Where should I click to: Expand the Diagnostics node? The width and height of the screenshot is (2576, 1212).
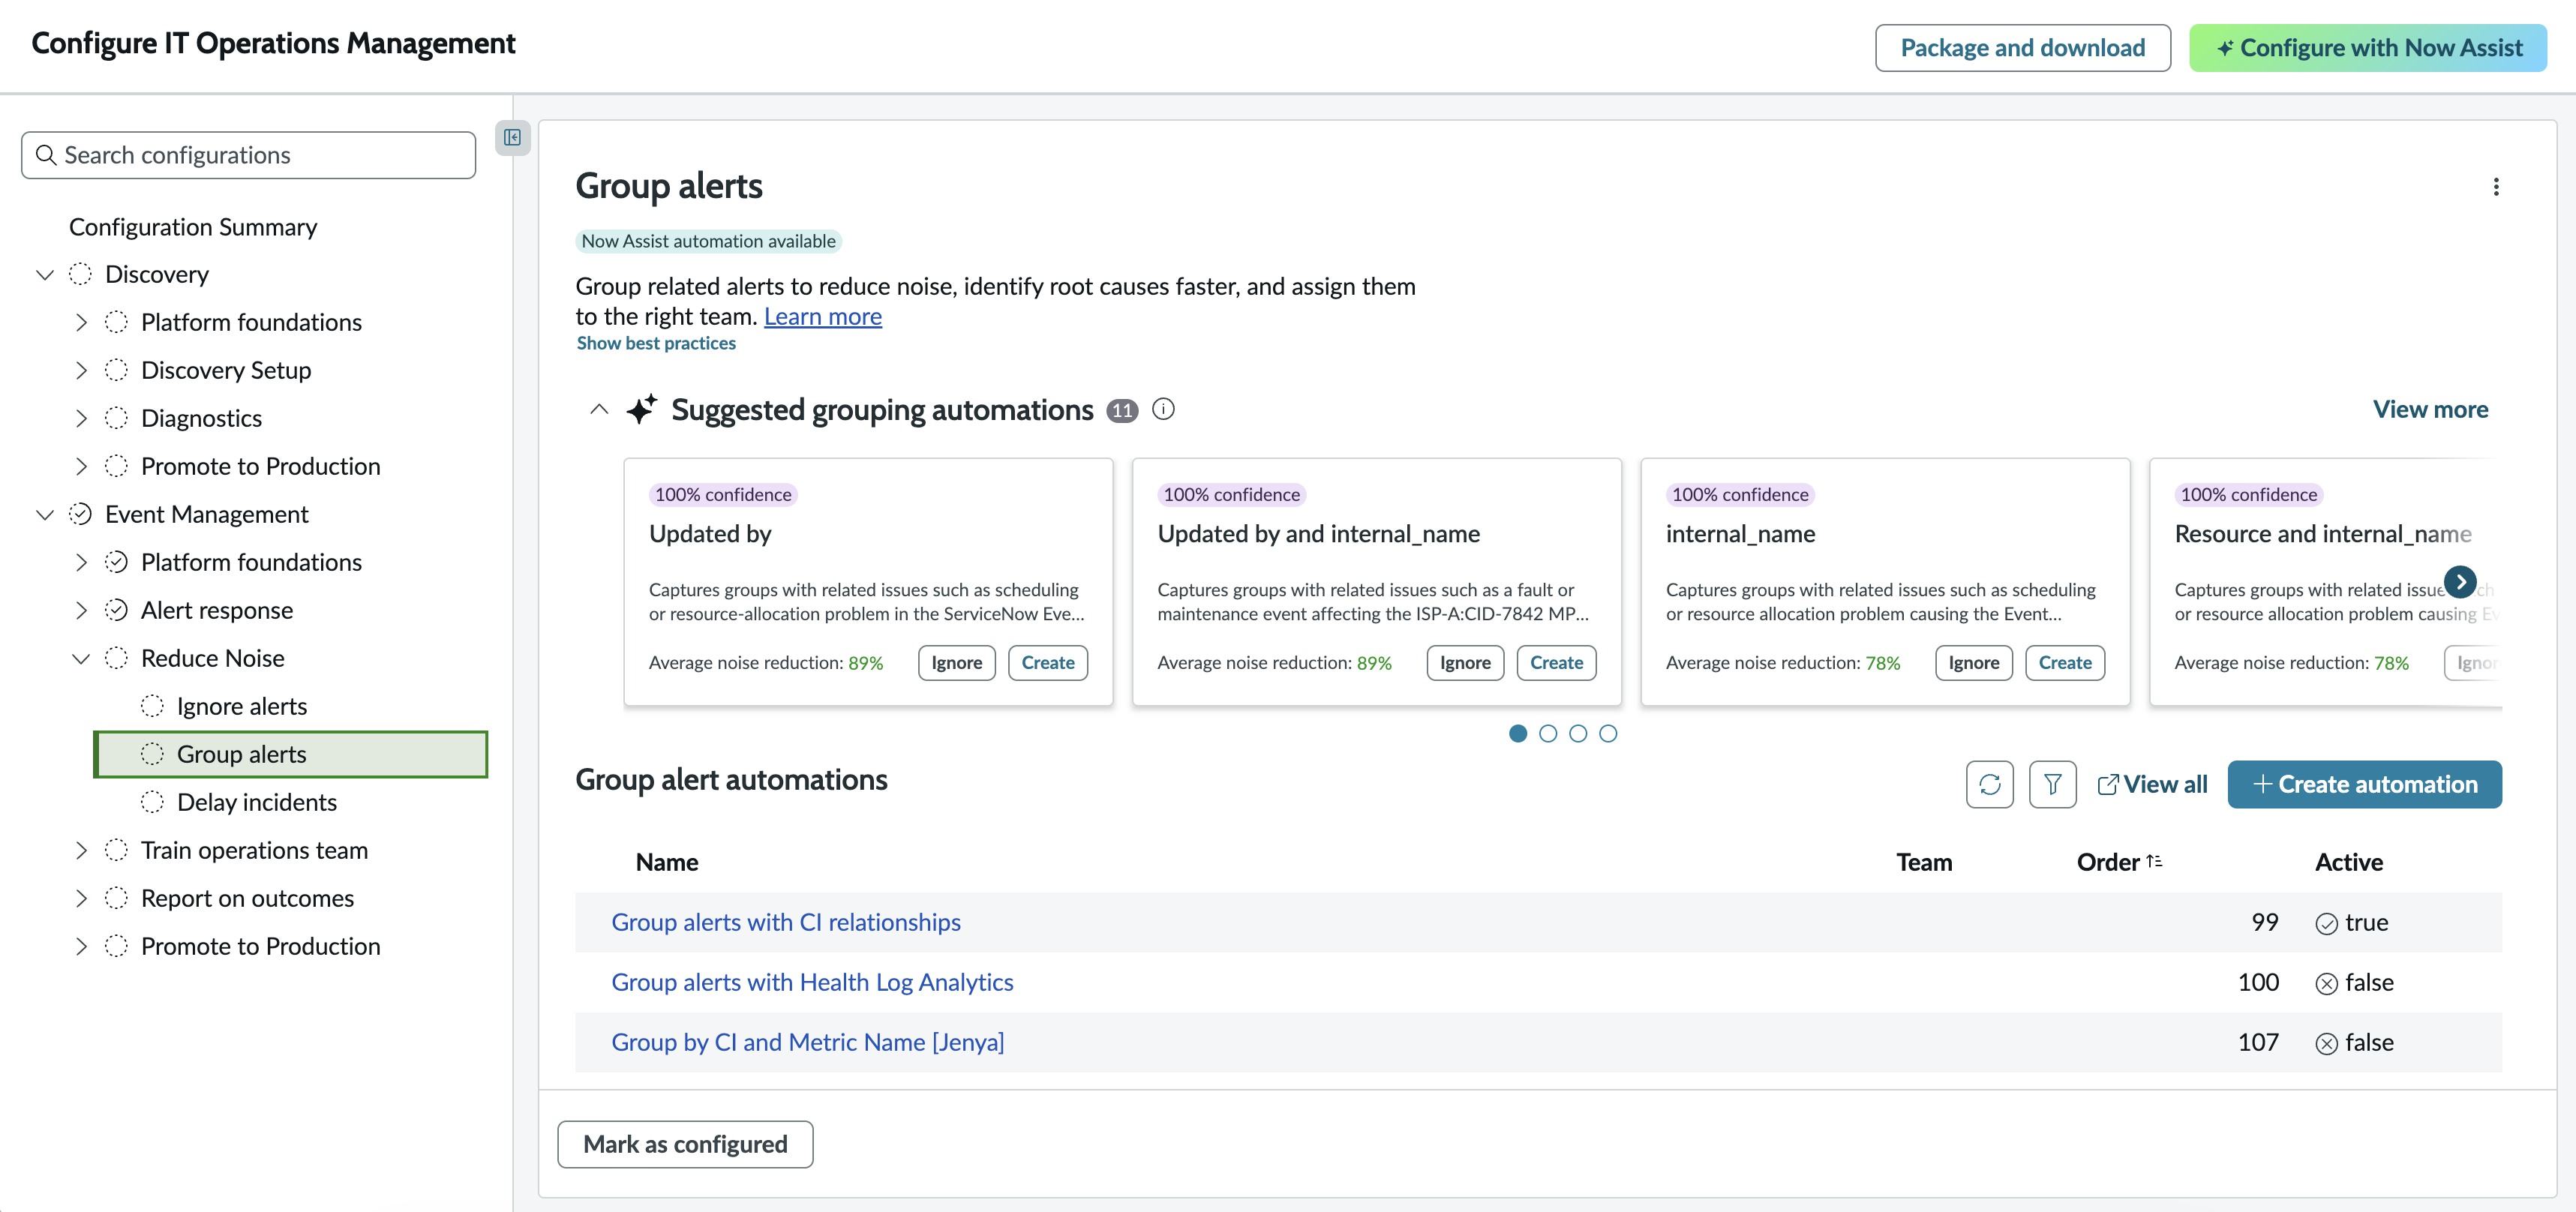81,418
